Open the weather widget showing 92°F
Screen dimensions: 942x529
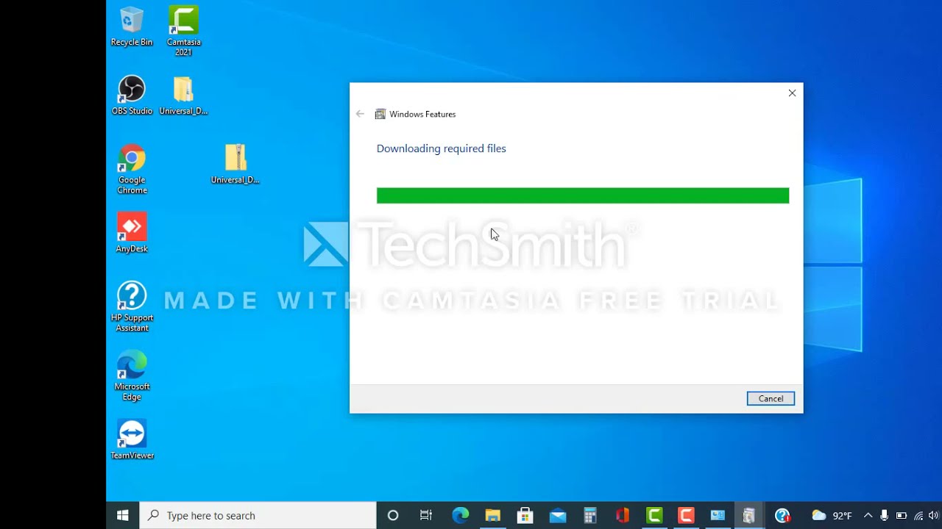tap(832, 515)
